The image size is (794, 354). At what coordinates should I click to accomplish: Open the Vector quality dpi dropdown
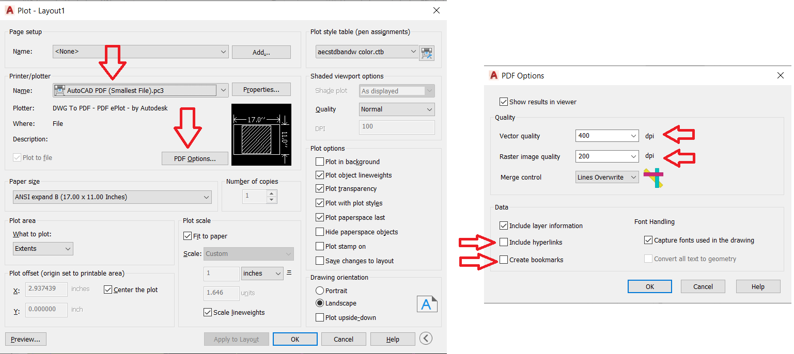[x=634, y=135]
